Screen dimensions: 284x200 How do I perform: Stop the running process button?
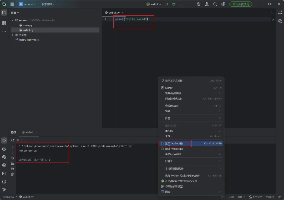[x=18, y=140]
